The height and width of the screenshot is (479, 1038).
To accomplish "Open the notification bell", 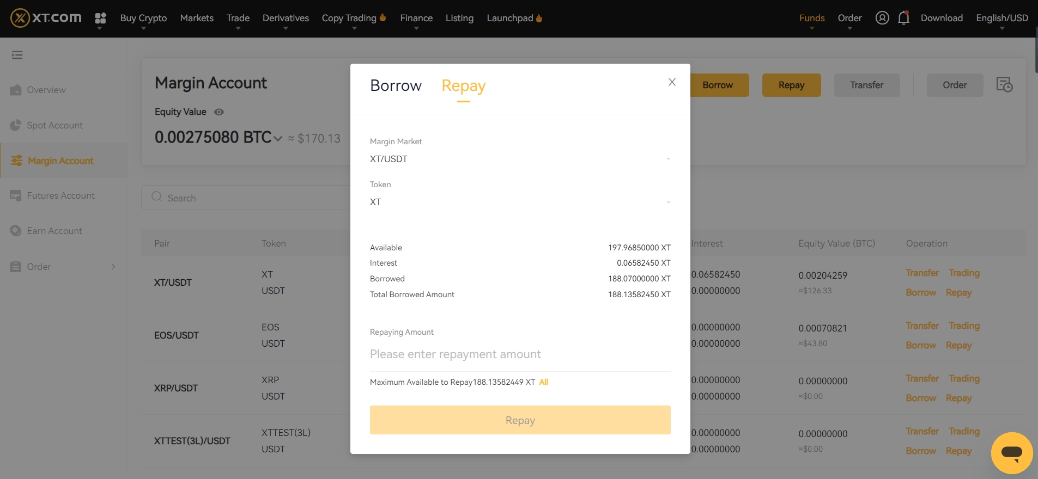I will point(903,18).
